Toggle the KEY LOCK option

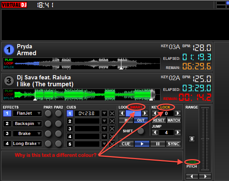pos(165,107)
